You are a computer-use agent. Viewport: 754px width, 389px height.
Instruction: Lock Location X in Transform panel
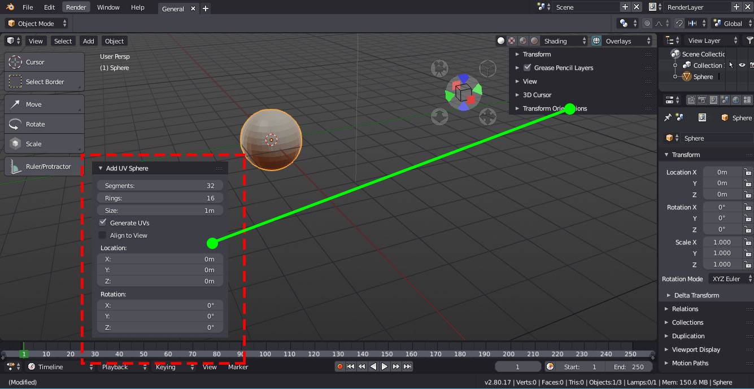[747, 172]
